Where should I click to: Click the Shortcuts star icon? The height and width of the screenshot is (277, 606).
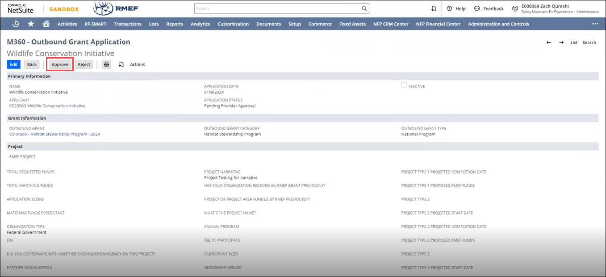31,24
